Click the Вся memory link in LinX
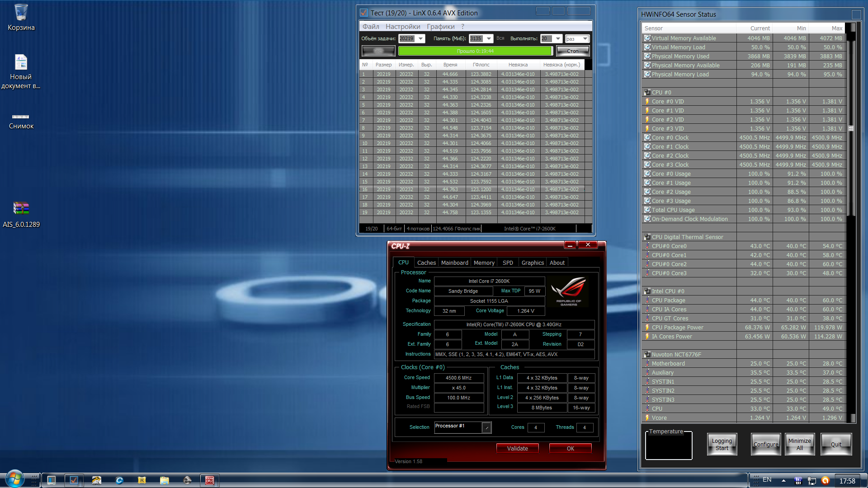Image resolution: width=868 pixels, height=488 pixels. [x=500, y=38]
